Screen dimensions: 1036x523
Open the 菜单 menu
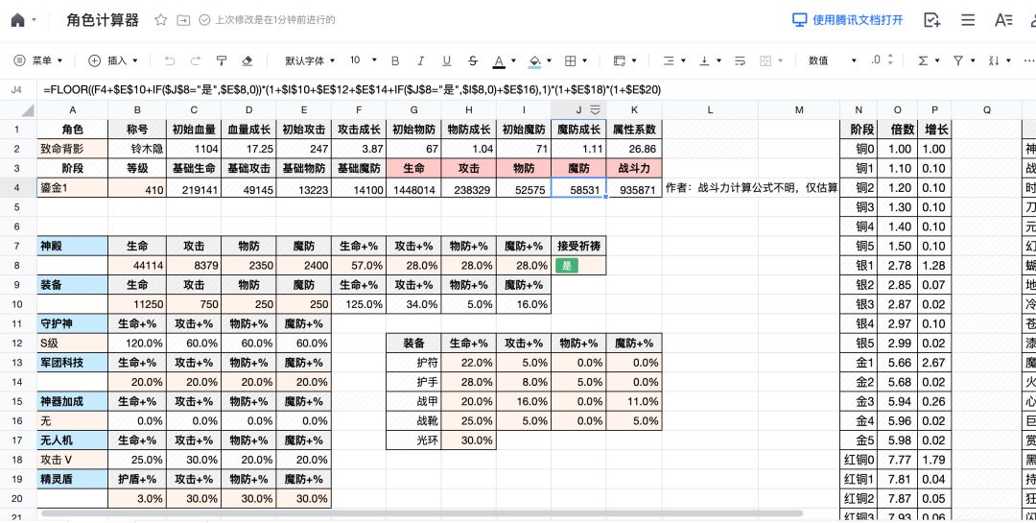[x=38, y=60]
